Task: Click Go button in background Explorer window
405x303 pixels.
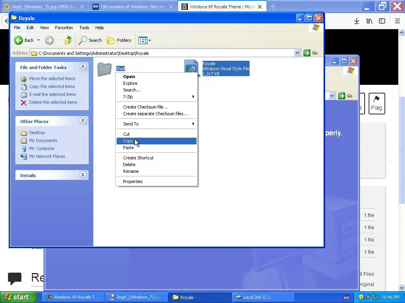Action: 345,96
